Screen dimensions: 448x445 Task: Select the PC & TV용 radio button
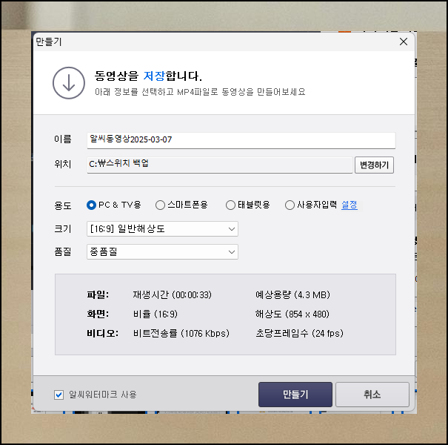point(91,205)
